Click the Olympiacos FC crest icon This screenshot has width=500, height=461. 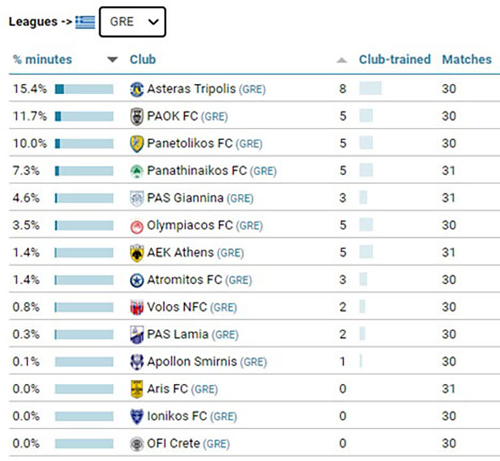point(137,225)
